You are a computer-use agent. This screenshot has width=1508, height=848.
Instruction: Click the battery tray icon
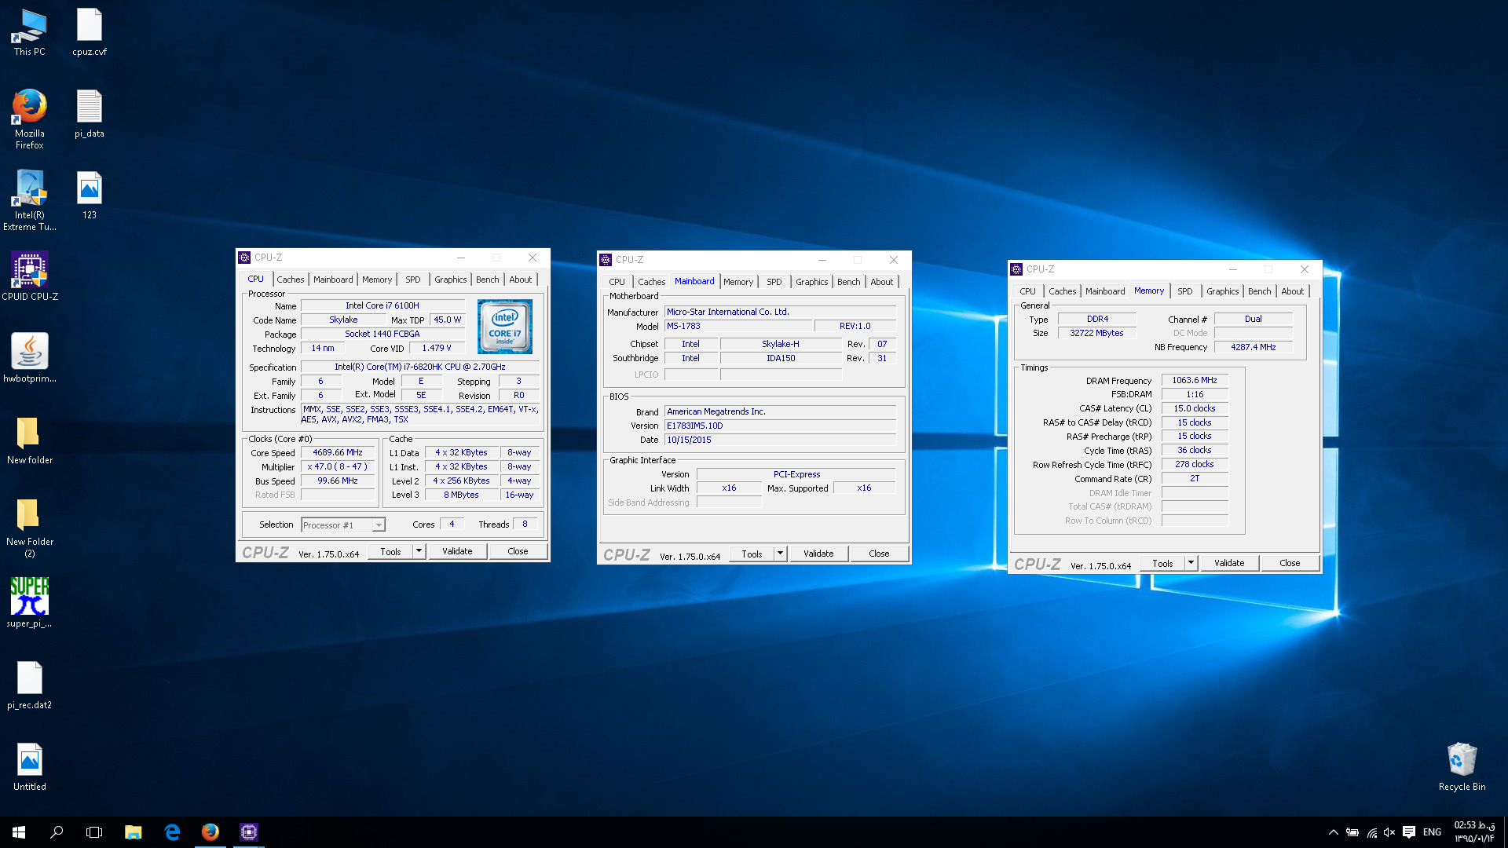(1352, 832)
